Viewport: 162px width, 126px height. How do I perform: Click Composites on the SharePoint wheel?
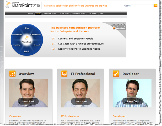tap(17, 34)
